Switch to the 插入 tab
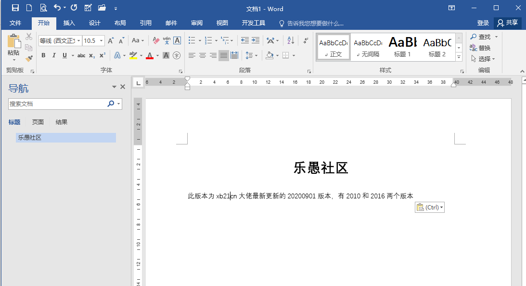526x286 pixels. (69, 23)
